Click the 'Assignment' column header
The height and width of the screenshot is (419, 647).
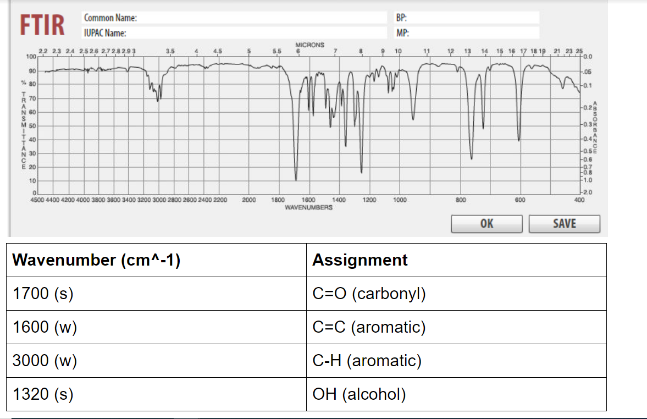456,260
